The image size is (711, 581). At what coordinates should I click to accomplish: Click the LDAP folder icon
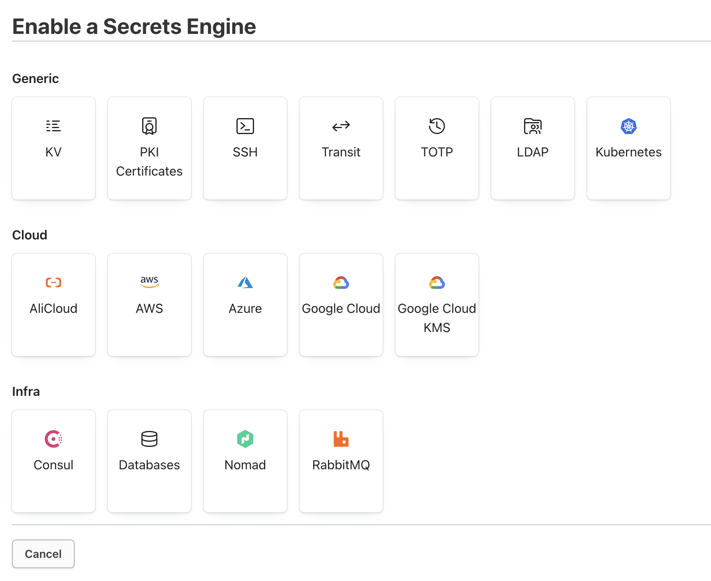click(x=532, y=126)
